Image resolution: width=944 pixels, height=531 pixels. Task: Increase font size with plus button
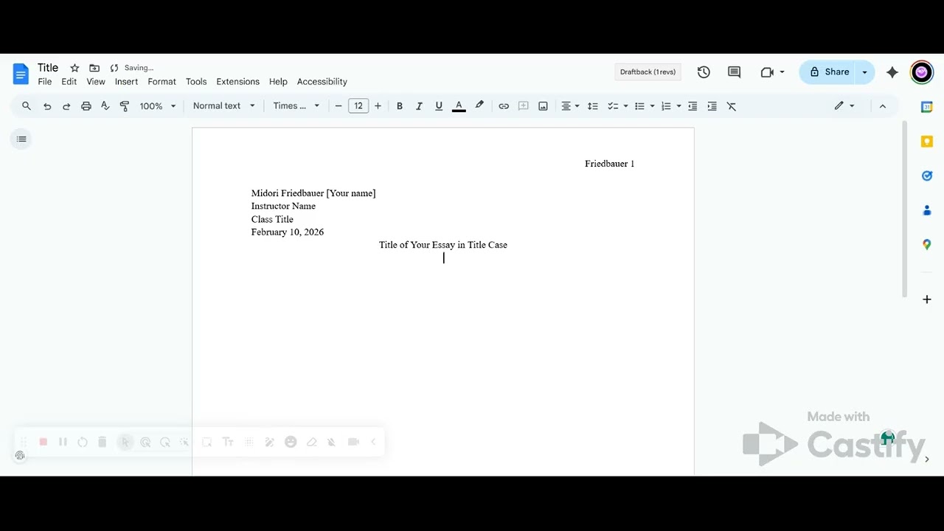(378, 106)
